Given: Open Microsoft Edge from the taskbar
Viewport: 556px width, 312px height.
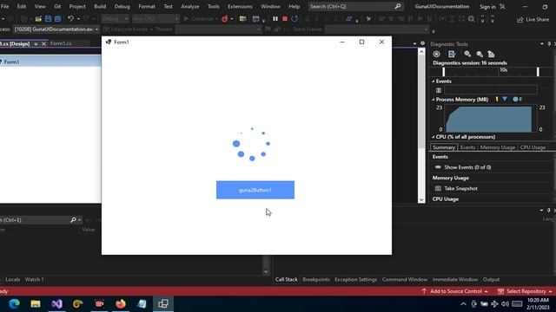Looking at the screenshot, I should click(x=14, y=304).
